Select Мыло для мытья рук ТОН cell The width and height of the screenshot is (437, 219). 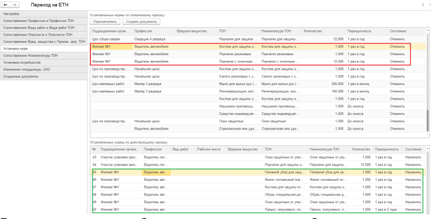tap(238, 84)
